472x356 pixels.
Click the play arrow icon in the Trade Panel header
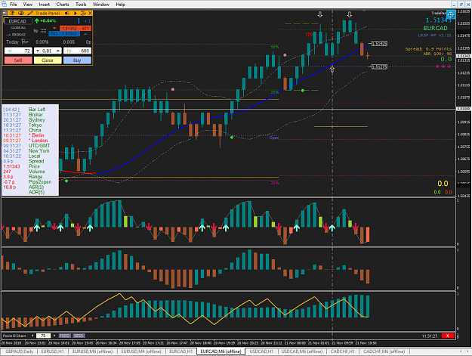pos(76,13)
